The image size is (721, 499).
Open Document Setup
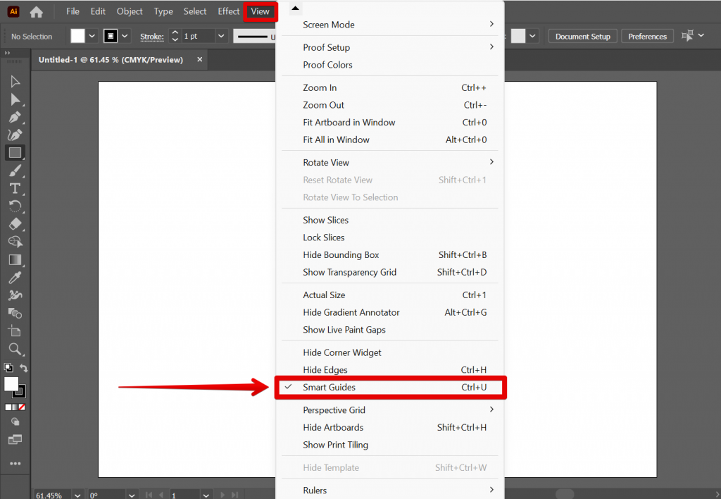(582, 35)
